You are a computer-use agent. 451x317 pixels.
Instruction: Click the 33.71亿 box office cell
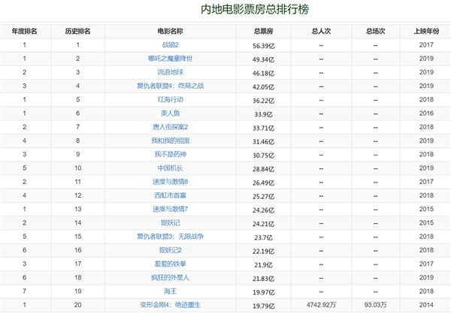point(264,128)
